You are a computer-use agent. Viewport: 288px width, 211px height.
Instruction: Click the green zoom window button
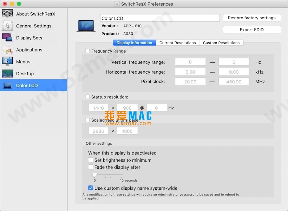coord(19,4)
